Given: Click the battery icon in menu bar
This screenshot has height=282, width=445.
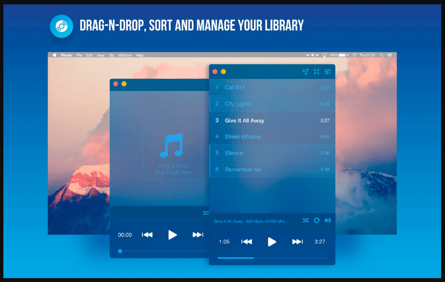Looking at the screenshot, I should (343, 55).
